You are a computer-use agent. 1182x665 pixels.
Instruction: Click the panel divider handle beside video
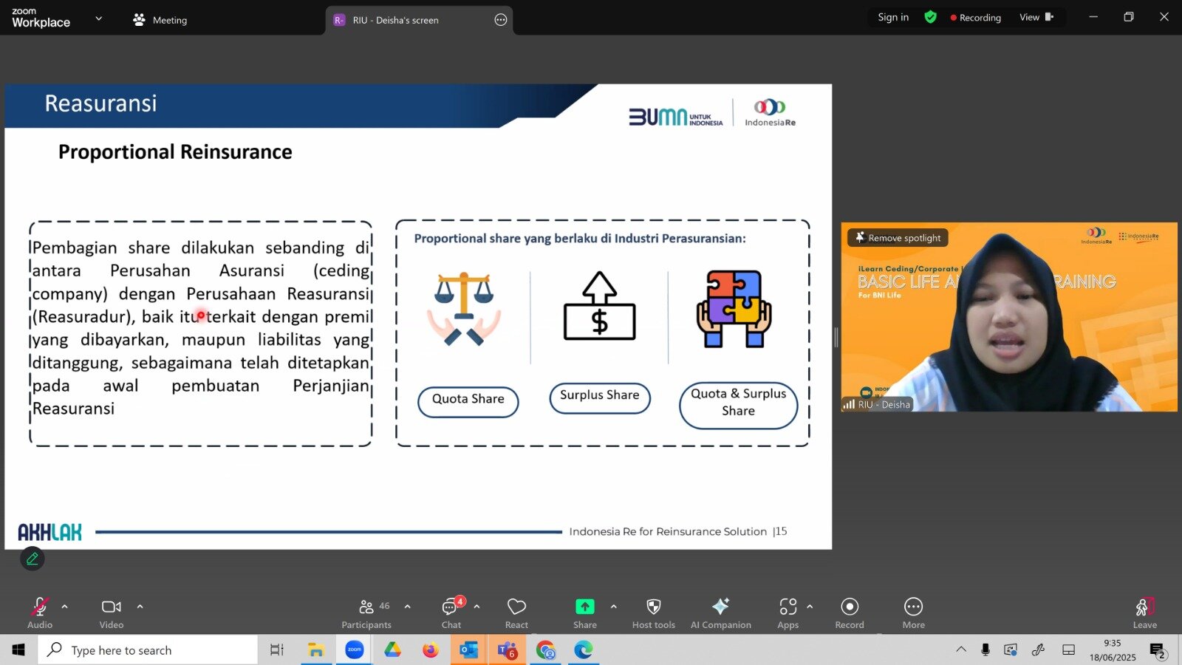[x=836, y=338]
